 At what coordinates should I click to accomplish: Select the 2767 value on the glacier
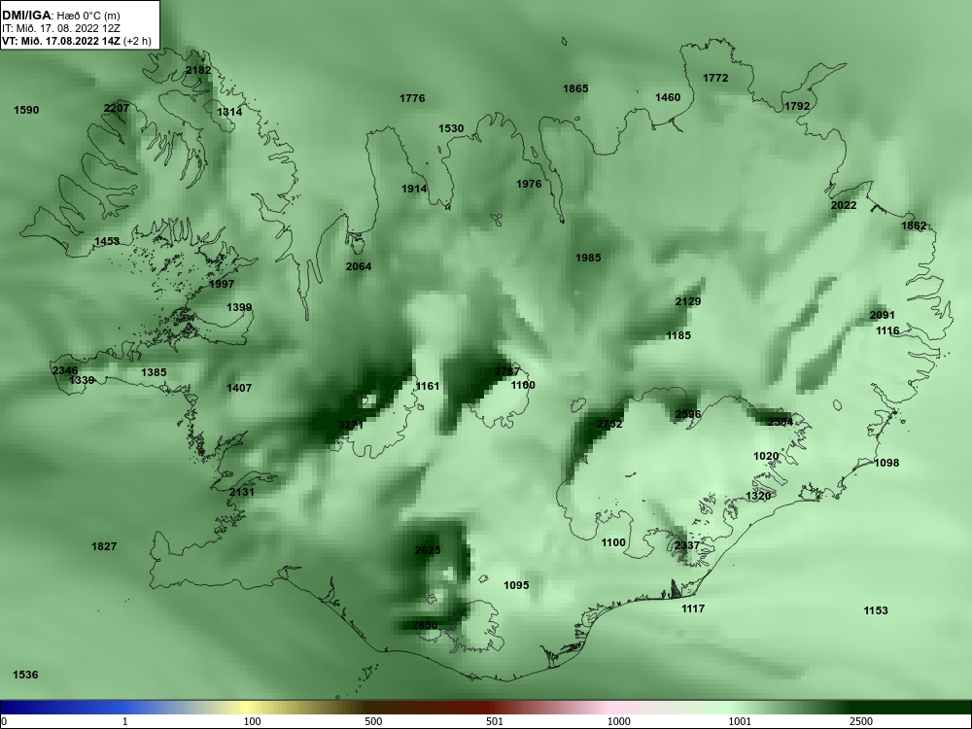pos(507,371)
